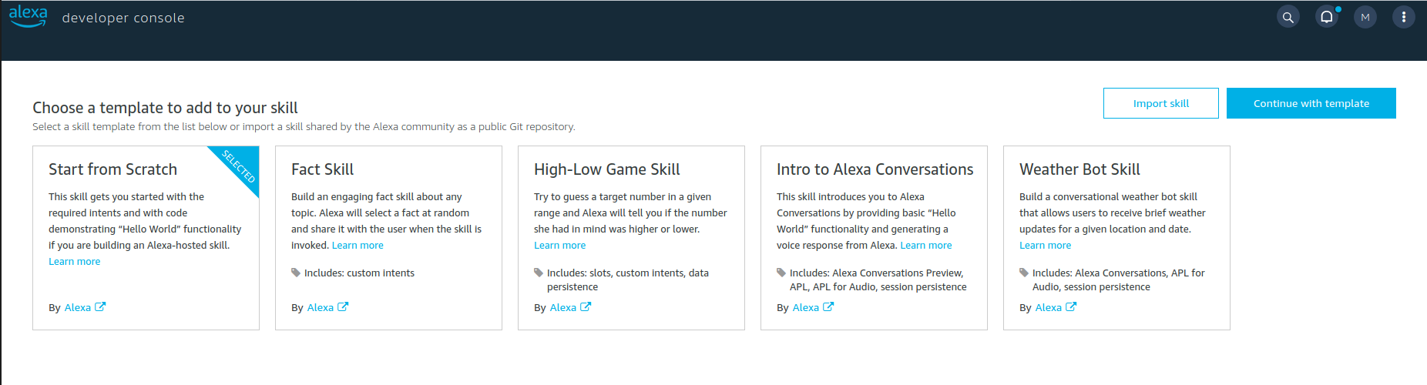The height and width of the screenshot is (385, 1427).
Task: Click the Import skill button
Action: click(1161, 103)
